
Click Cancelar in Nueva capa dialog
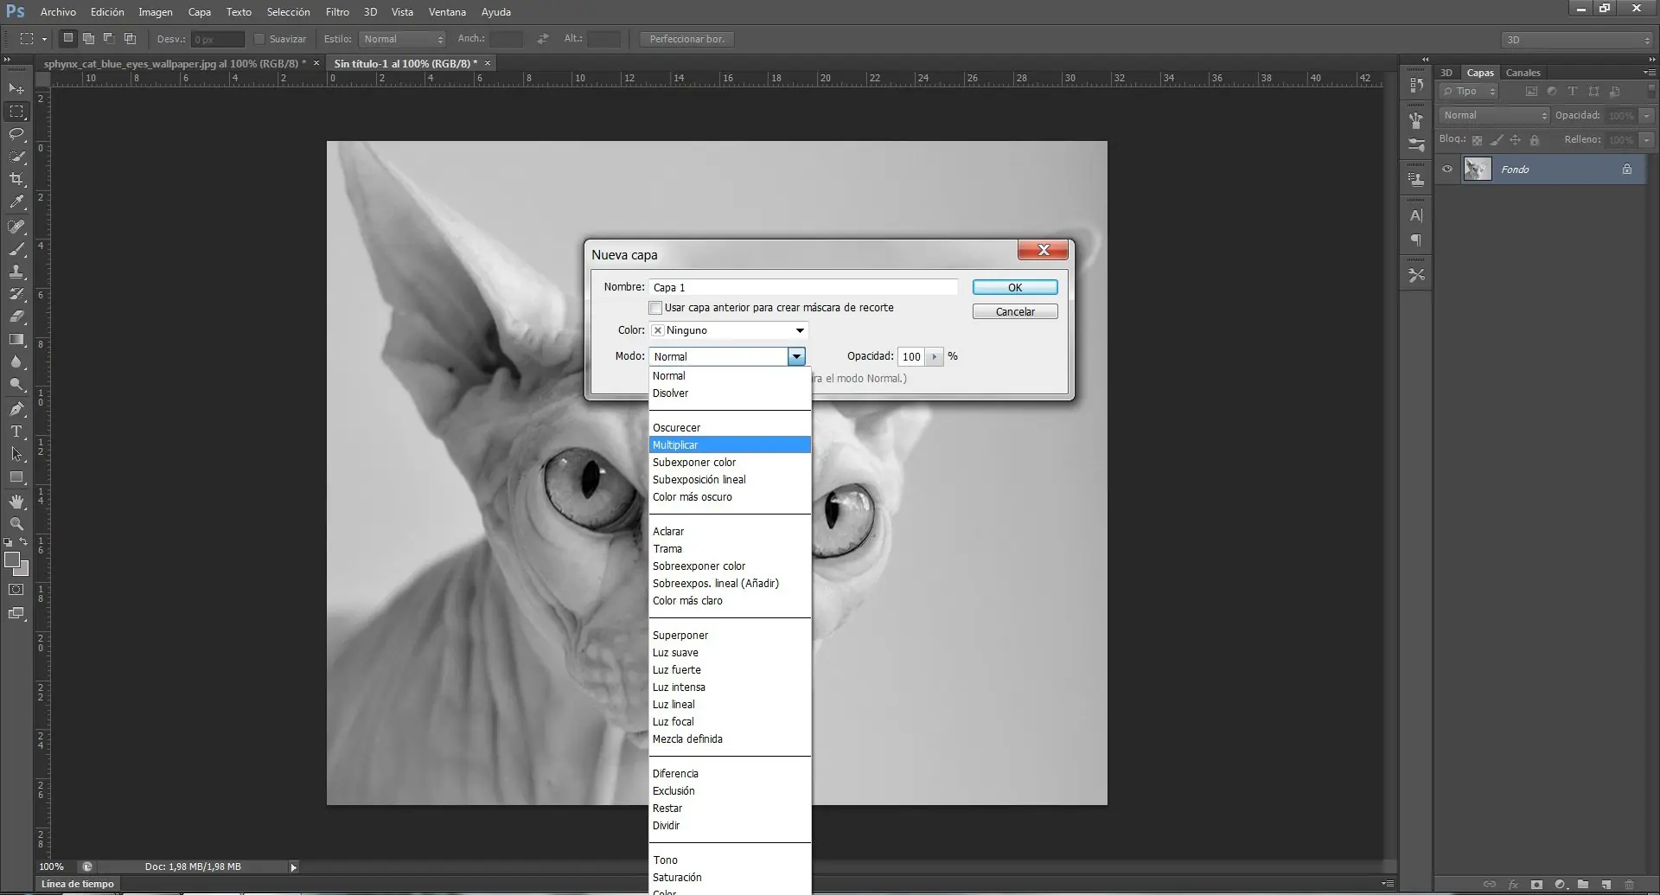pyautogui.click(x=1015, y=311)
